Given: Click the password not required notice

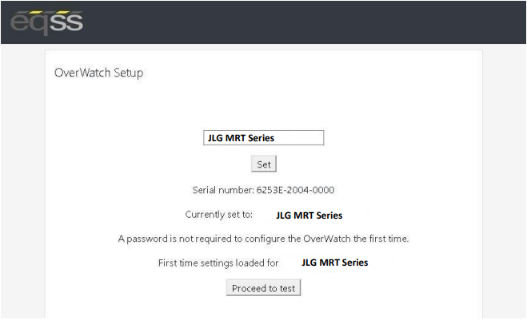Looking at the screenshot, I should tap(264, 239).
